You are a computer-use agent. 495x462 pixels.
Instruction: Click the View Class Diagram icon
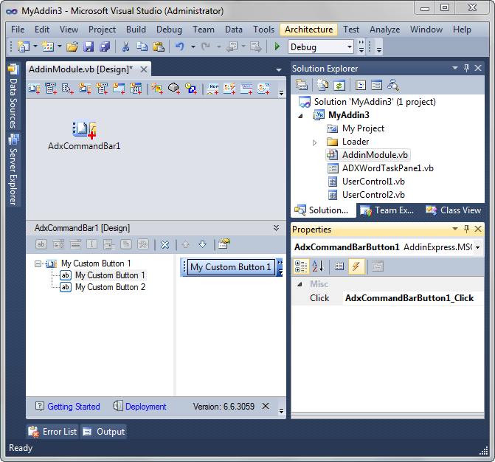[393, 86]
